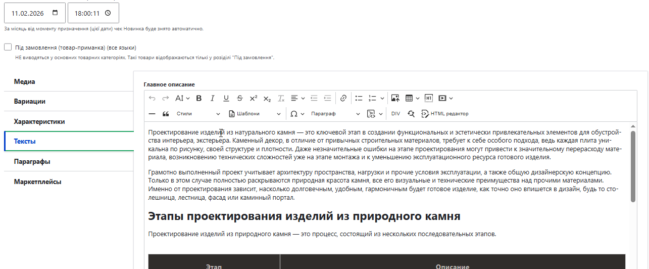Insert a horizontal line

[152, 114]
